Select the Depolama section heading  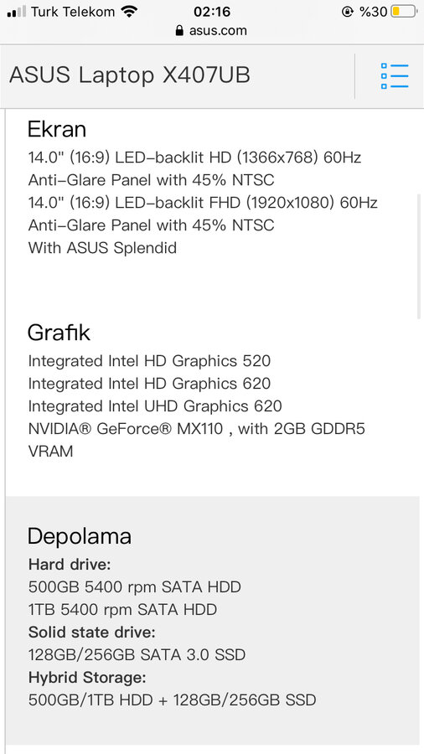coord(80,536)
